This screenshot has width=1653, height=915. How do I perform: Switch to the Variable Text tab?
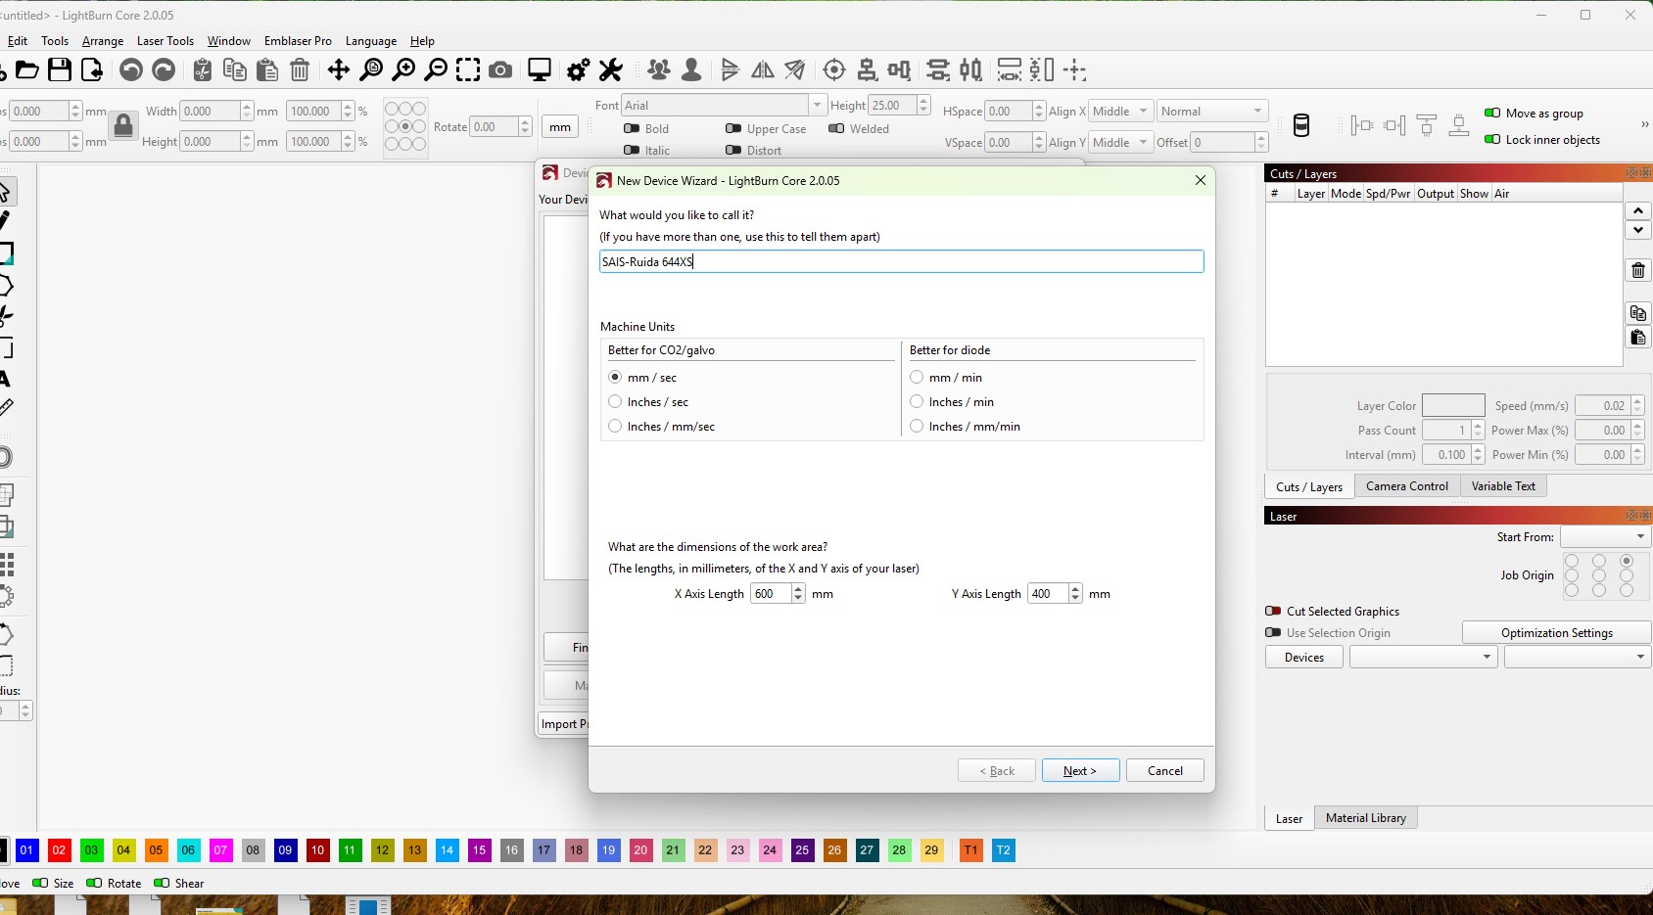[1503, 485]
